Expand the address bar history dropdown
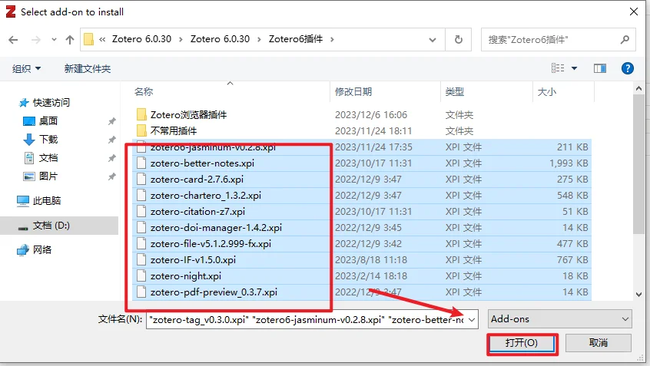This screenshot has height=366, width=650. (433, 40)
